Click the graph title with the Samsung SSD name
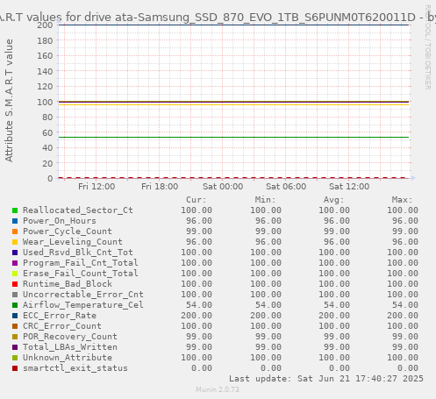Viewport: 436px width, 399px height. (x=218, y=18)
